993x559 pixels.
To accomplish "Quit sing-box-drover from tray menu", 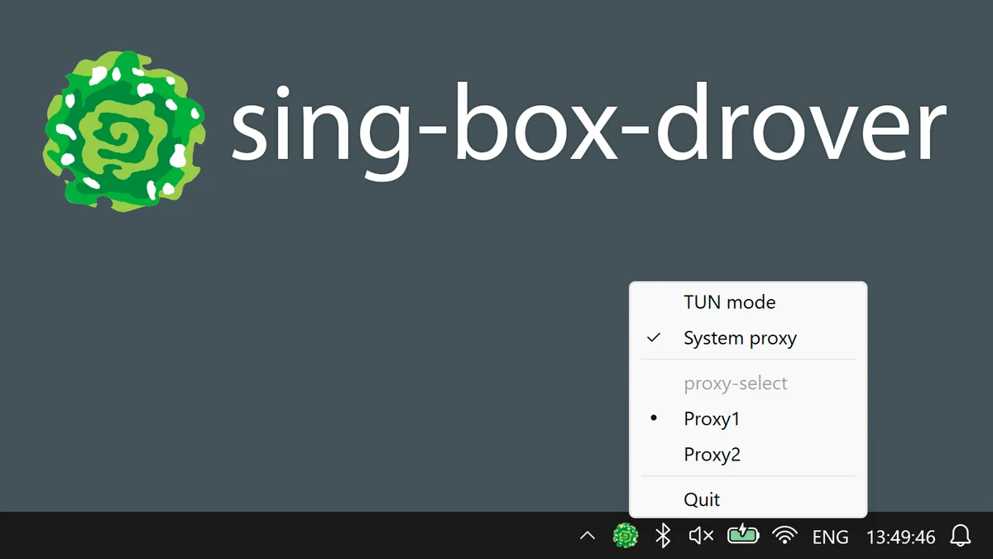I will point(748,499).
